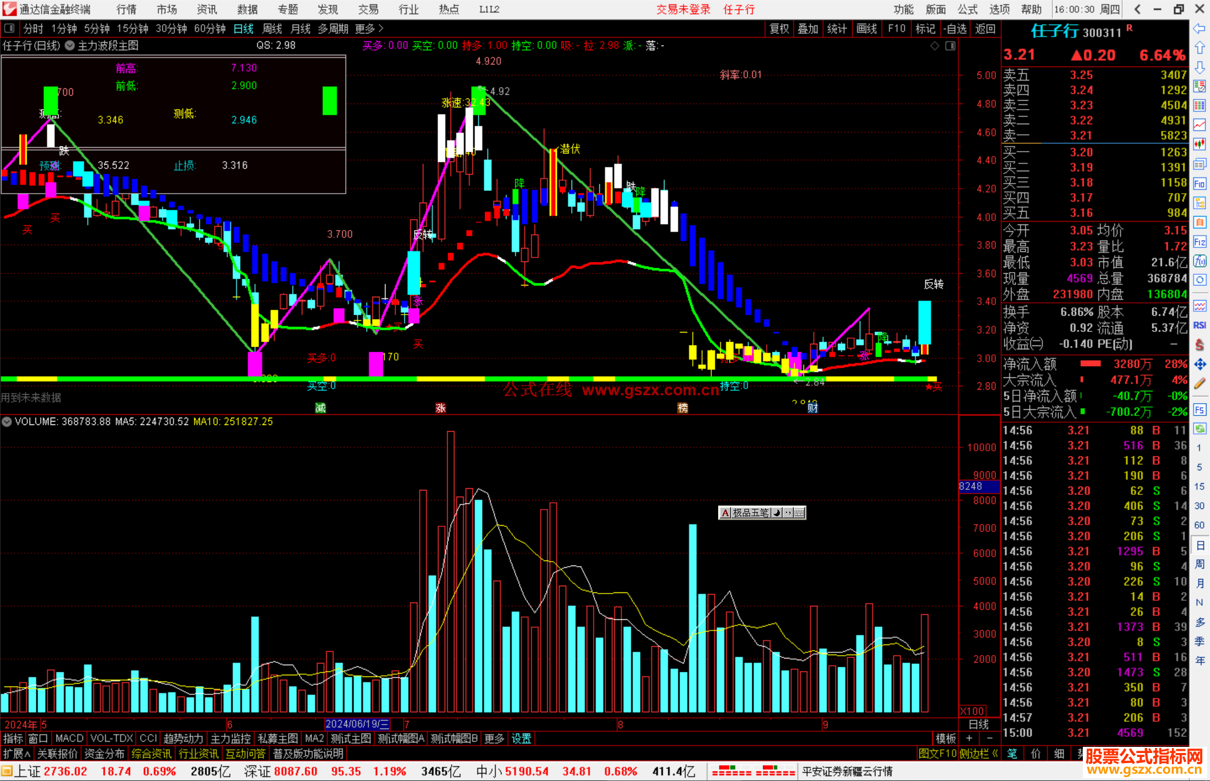
Task: Click the 2024/06/19 date marker on the timeline
Action: tap(357, 724)
